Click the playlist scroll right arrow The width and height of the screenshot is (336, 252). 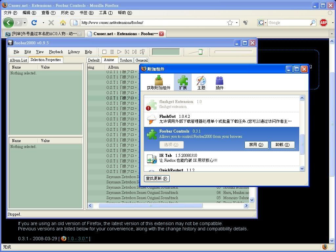246,206
